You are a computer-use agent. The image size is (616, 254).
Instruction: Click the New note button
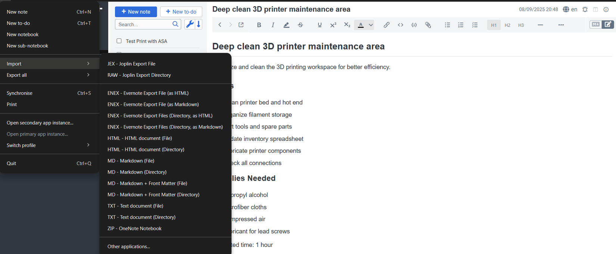(x=136, y=12)
